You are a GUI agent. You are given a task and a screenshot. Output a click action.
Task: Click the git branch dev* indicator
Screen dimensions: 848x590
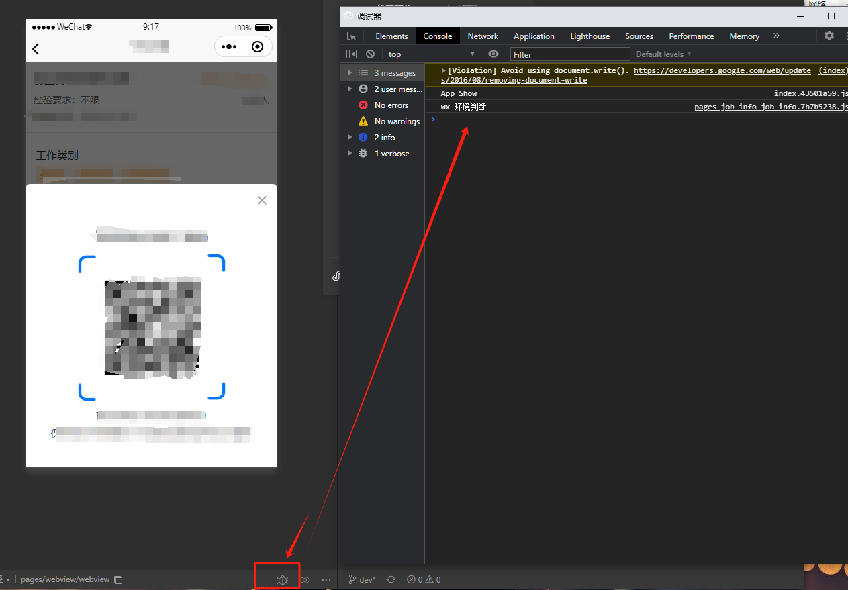[363, 579]
